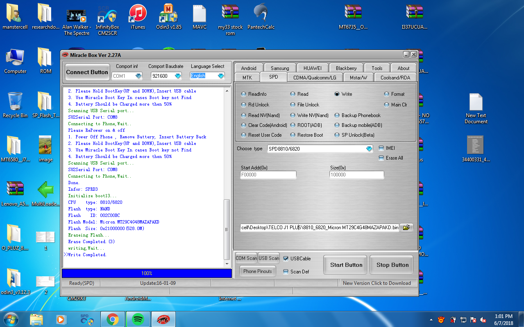Image resolution: width=524 pixels, height=327 pixels.
Task: Select the Computer desktop icon
Action: point(15,61)
